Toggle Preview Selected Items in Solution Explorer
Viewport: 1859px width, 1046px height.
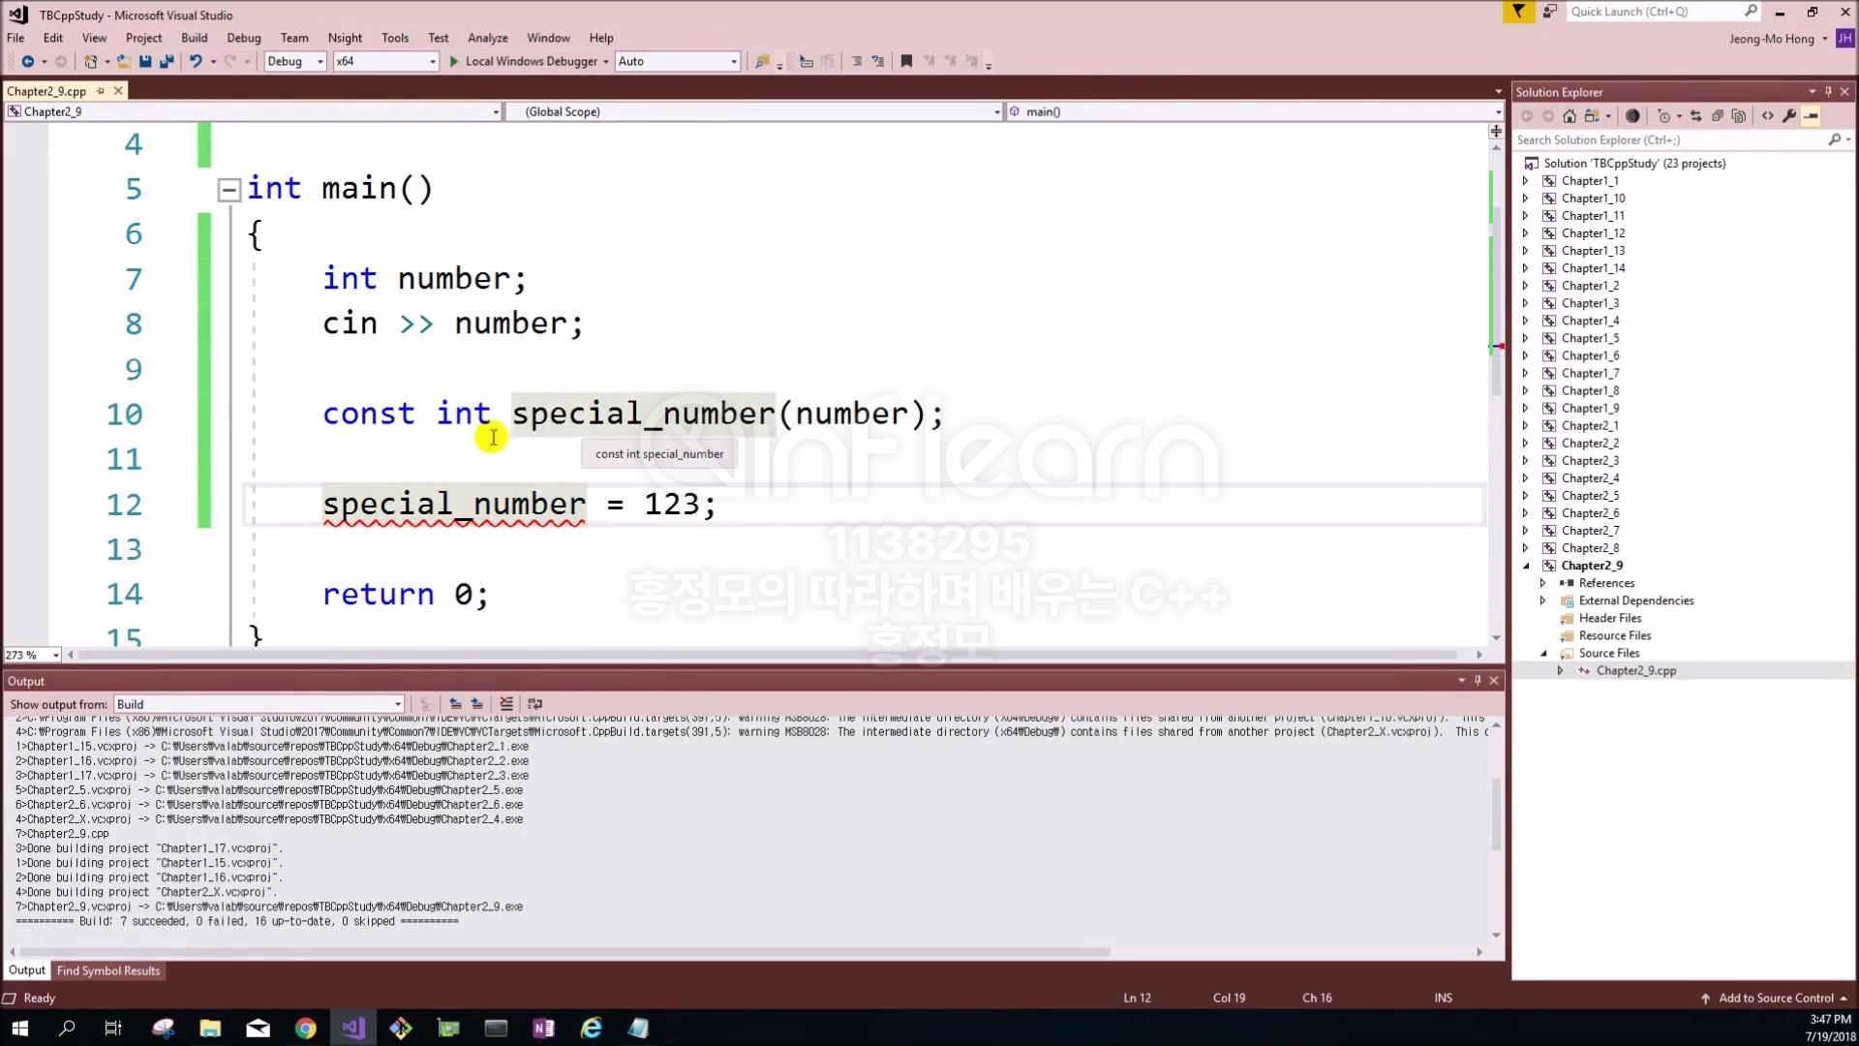pyautogui.click(x=1811, y=116)
